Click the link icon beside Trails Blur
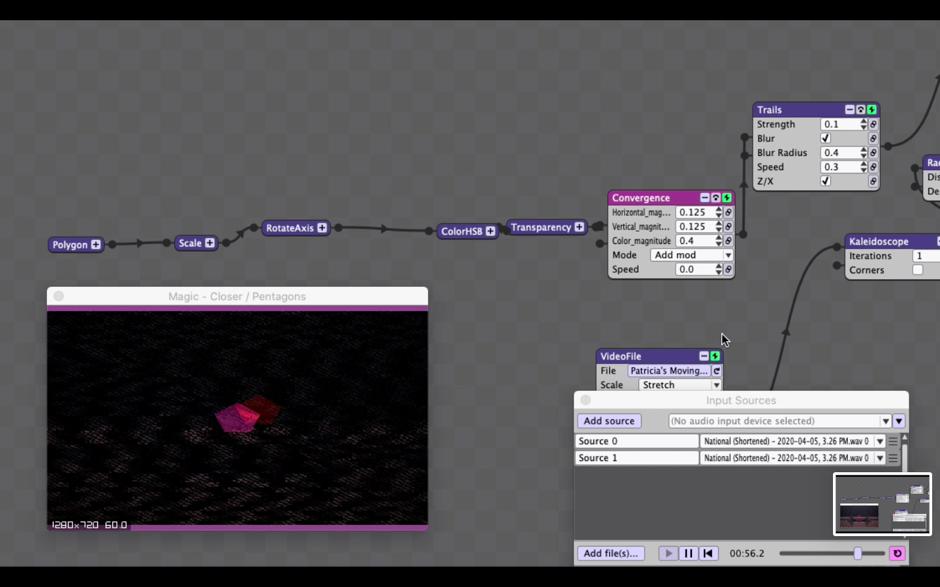 click(x=873, y=138)
